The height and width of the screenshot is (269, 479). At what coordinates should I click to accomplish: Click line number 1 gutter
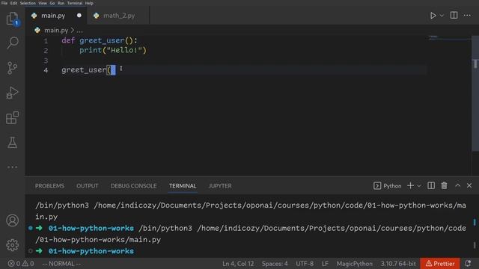(46, 41)
